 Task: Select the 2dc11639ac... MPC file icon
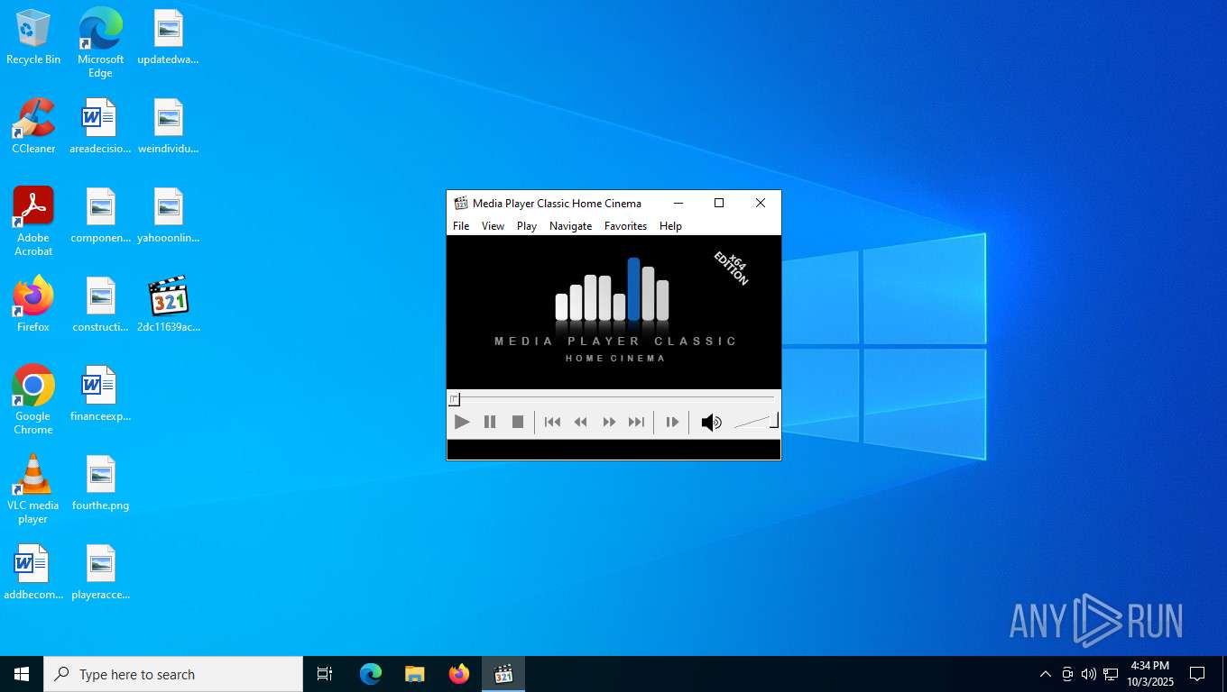[168, 305]
